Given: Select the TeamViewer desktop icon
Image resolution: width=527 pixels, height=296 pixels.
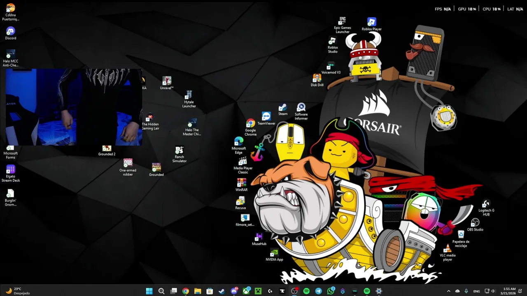Looking at the screenshot, I should [266, 118].
